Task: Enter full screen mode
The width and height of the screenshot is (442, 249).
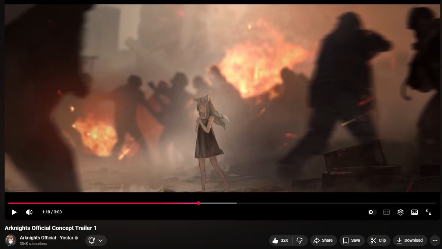Action: coord(428,212)
